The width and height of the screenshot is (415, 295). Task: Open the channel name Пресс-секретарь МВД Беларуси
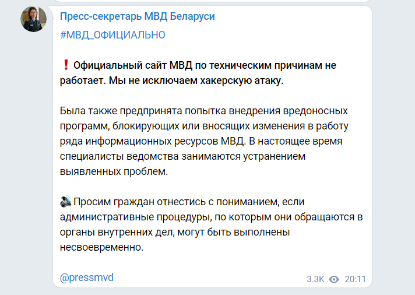tap(138, 17)
